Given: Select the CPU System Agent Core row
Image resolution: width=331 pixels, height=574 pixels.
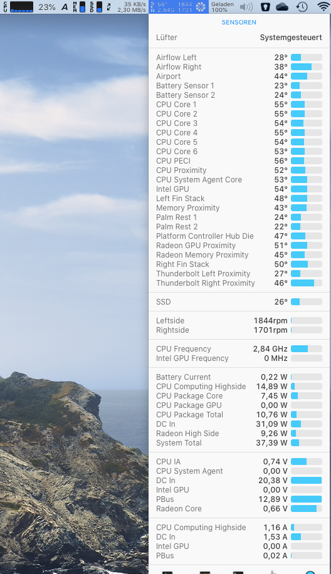Looking at the screenshot, I should 239,180.
